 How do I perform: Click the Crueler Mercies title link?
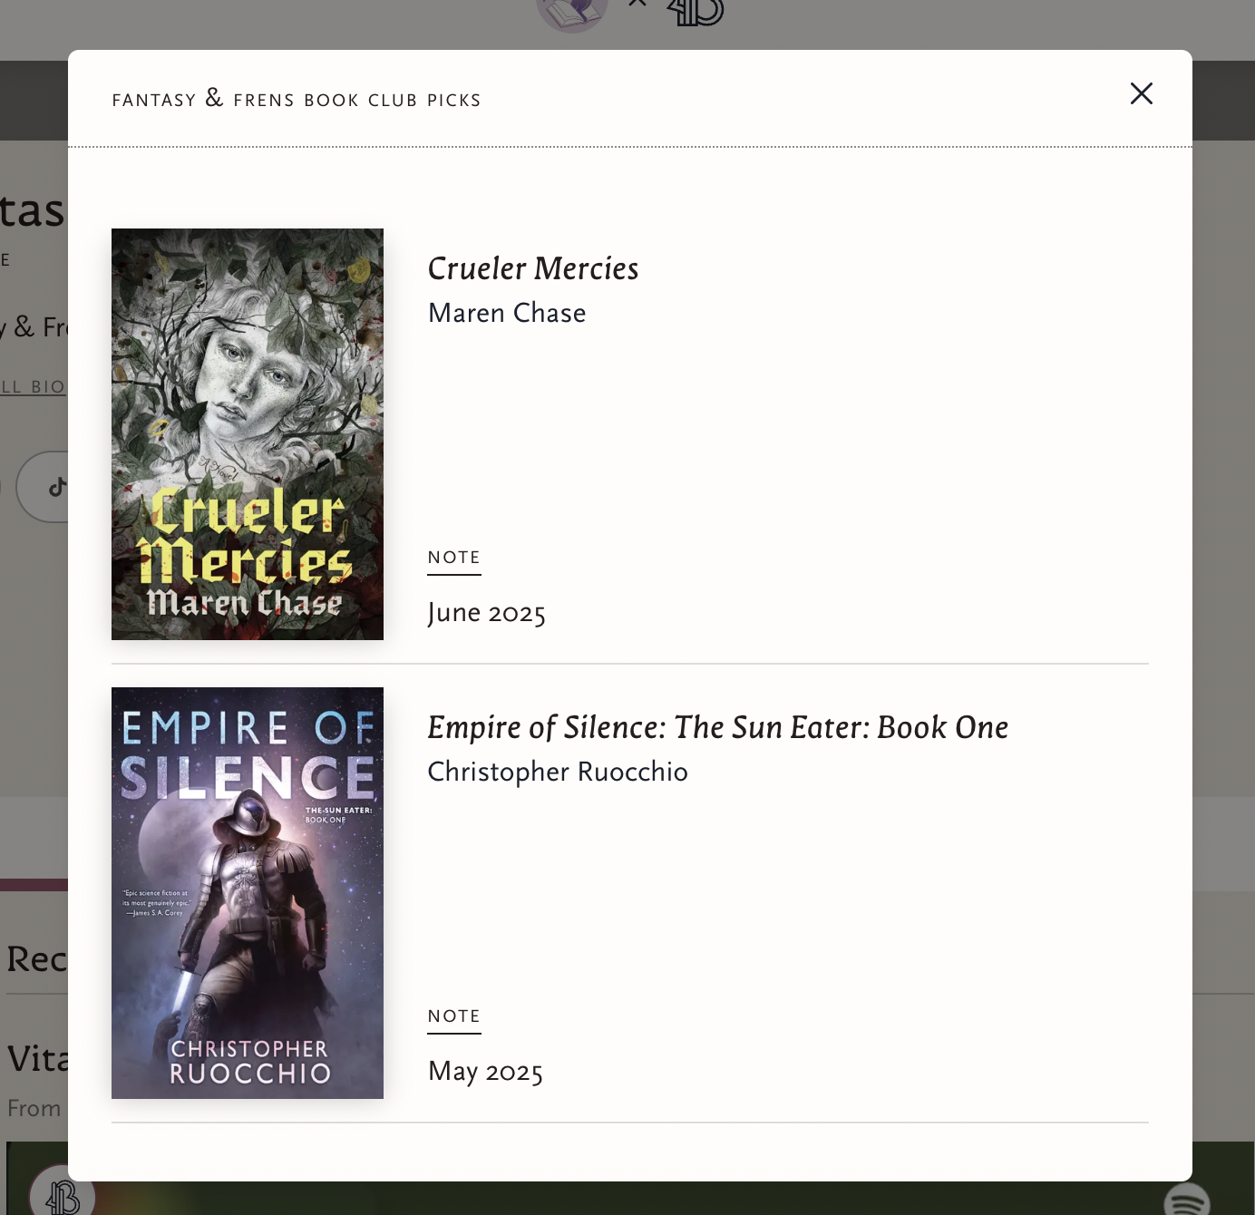tap(533, 268)
